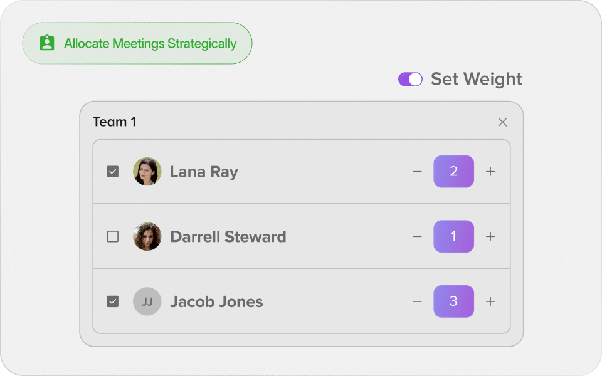Click the Allocate Meetings Strategically pill button

pos(137,43)
